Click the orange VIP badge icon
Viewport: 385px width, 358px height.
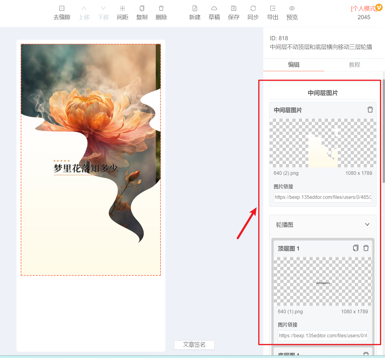(379, 7)
